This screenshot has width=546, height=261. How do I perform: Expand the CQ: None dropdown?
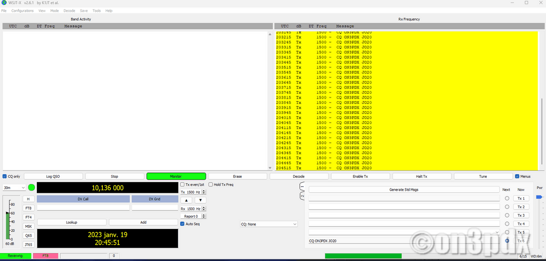tap(268, 224)
